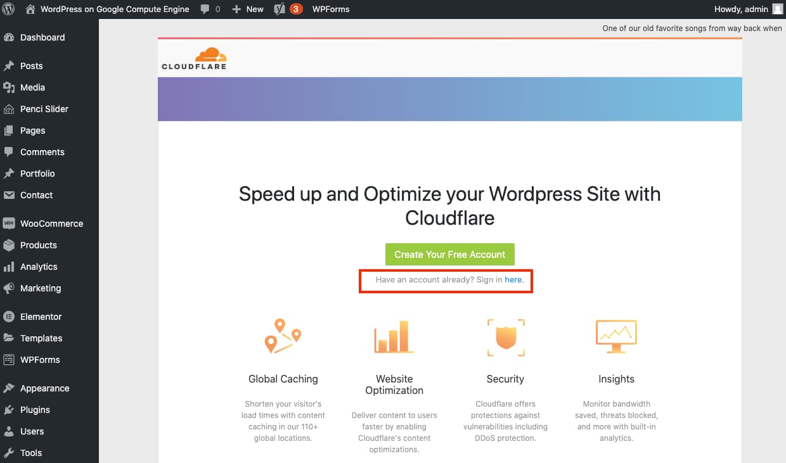Open the Yoast SEO notifications icon
The image size is (786, 463).
point(288,10)
